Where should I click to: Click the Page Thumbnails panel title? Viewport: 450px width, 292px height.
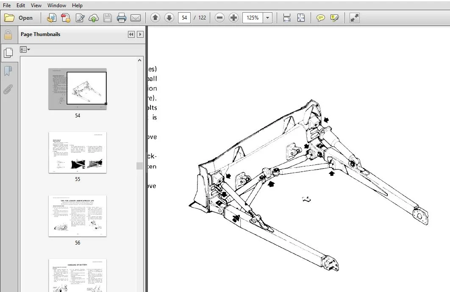40,34
